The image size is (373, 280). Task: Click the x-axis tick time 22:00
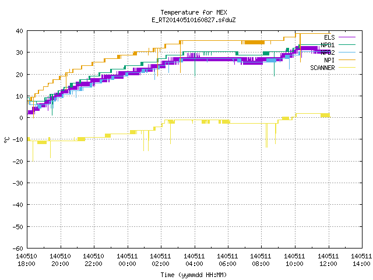coord(93,264)
